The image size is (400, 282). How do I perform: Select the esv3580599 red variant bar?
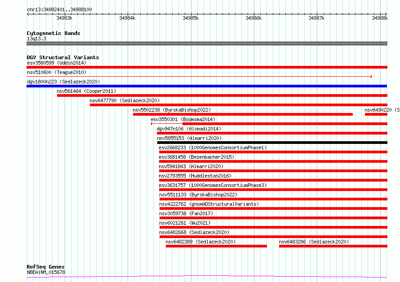click(207, 67)
